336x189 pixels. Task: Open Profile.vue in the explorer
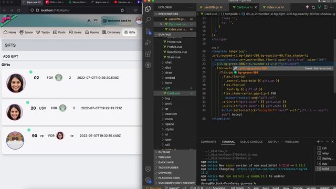click(174, 47)
